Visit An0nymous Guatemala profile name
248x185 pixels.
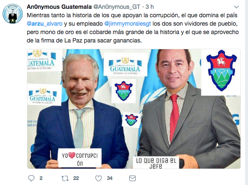tap(59, 7)
